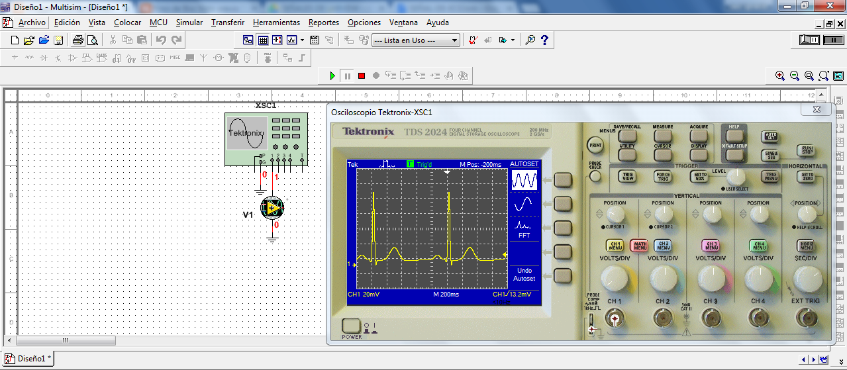Place a basic resistor component icon
Viewport: 847px width, 370px height.
[29, 58]
